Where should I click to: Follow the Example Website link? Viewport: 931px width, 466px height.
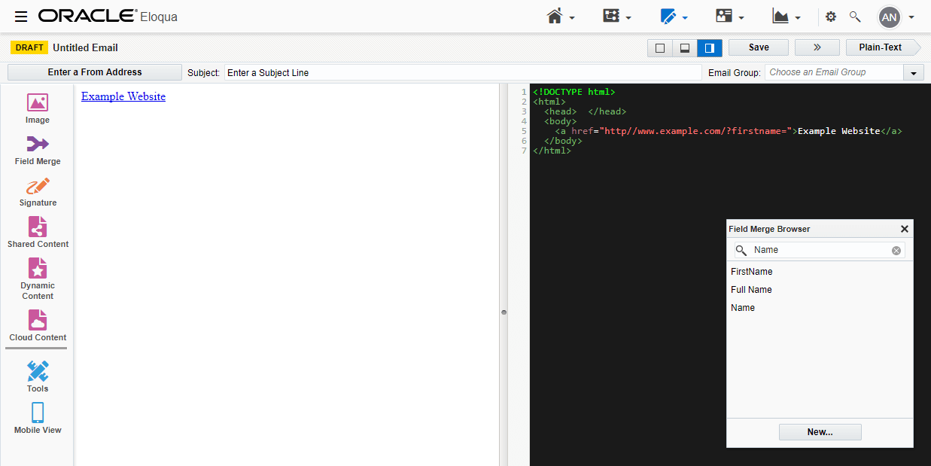tap(123, 96)
